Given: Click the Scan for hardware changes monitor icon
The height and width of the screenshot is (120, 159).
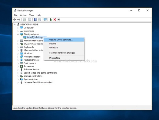Looking at the screenshot, I should (45, 19).
